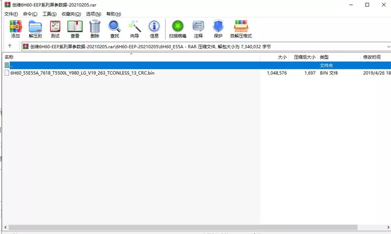
Task: Click the 自解压格式 (SFX) icon
Action: coord(241,26)
